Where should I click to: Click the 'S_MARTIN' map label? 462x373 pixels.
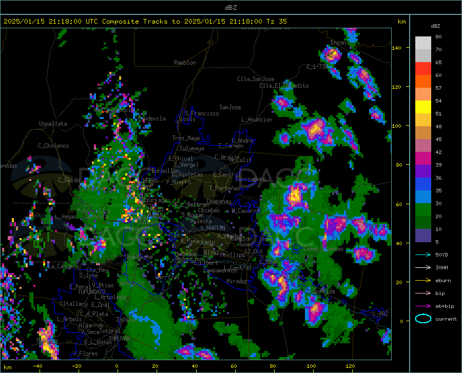(x=213, y=228)
